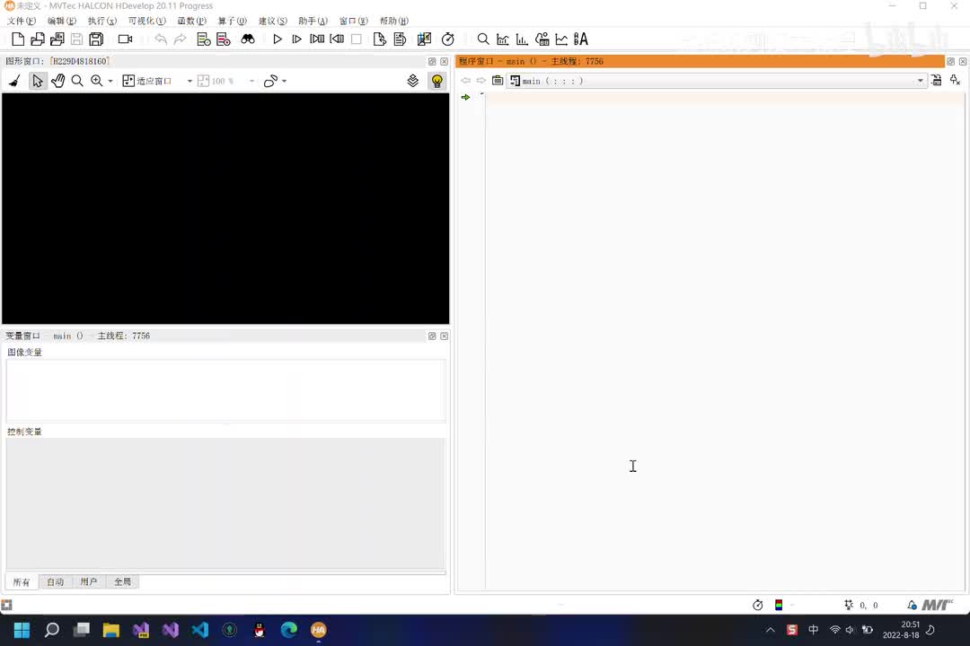Screen dimensions: 970x646
Task: Click the browse example programs icon
Action: coord(57,39)
